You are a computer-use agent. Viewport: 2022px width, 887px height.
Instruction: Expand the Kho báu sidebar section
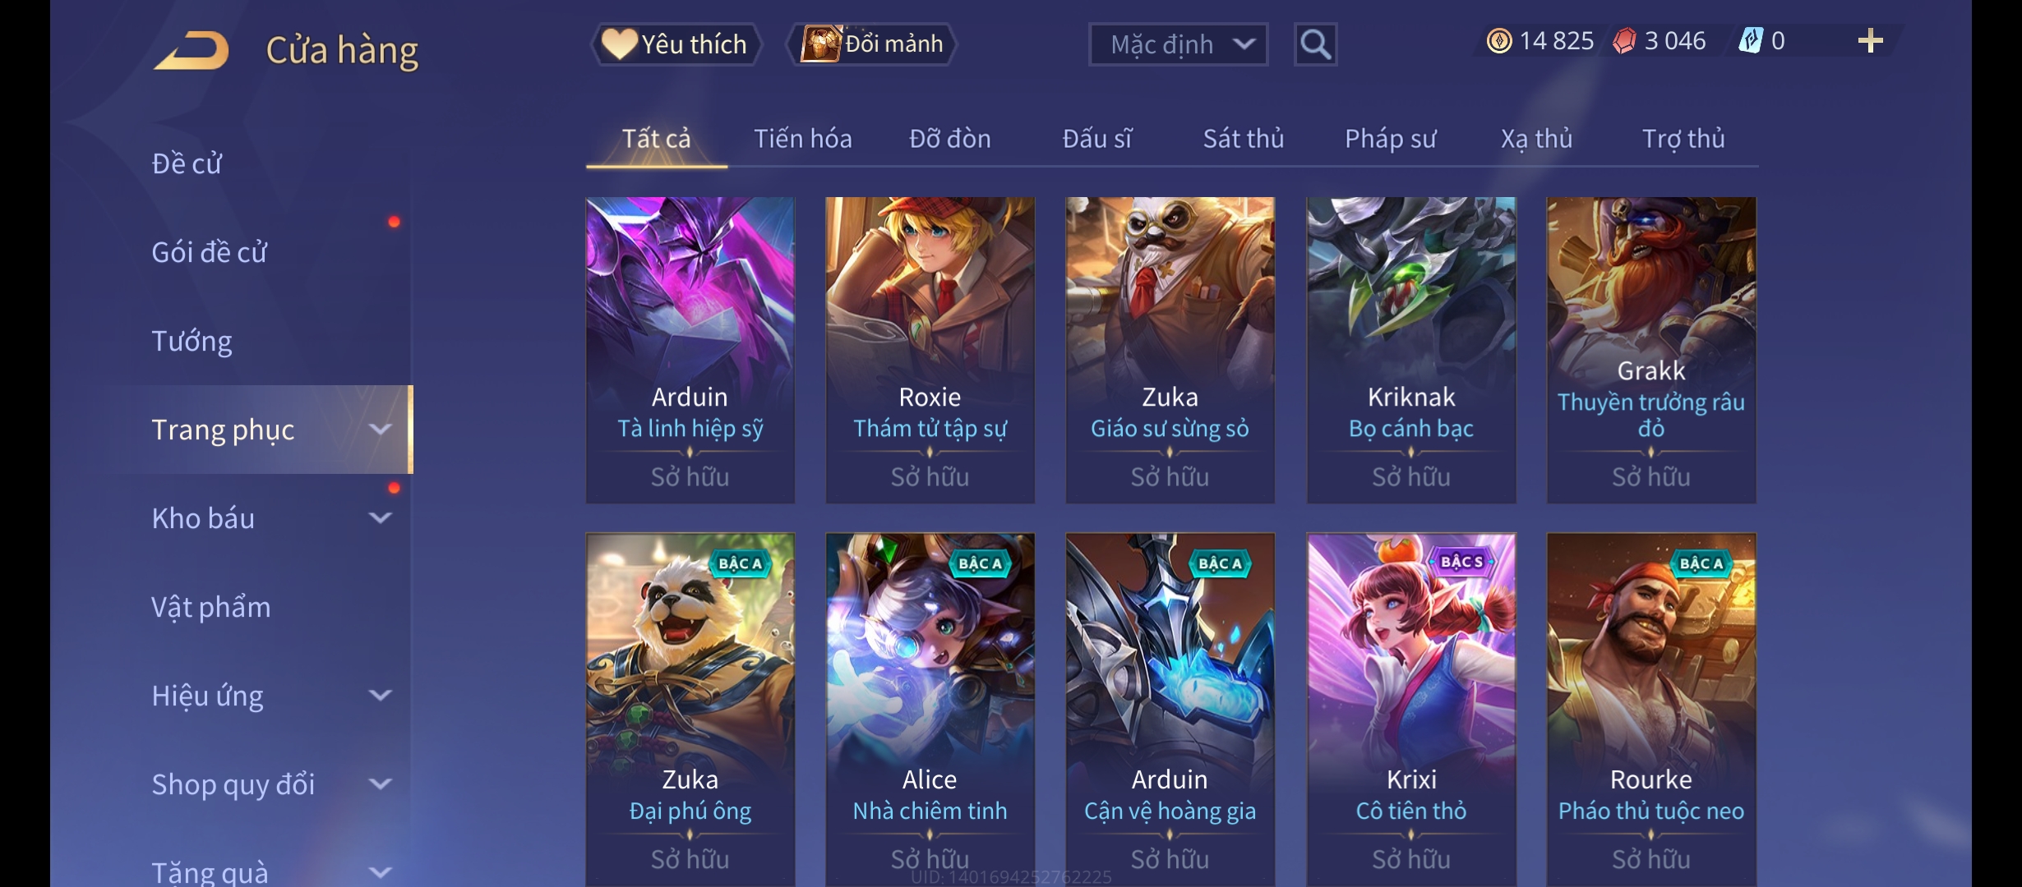380,518
